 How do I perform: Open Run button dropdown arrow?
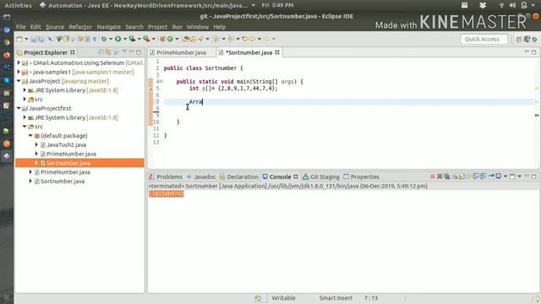(x=125, y=39)
